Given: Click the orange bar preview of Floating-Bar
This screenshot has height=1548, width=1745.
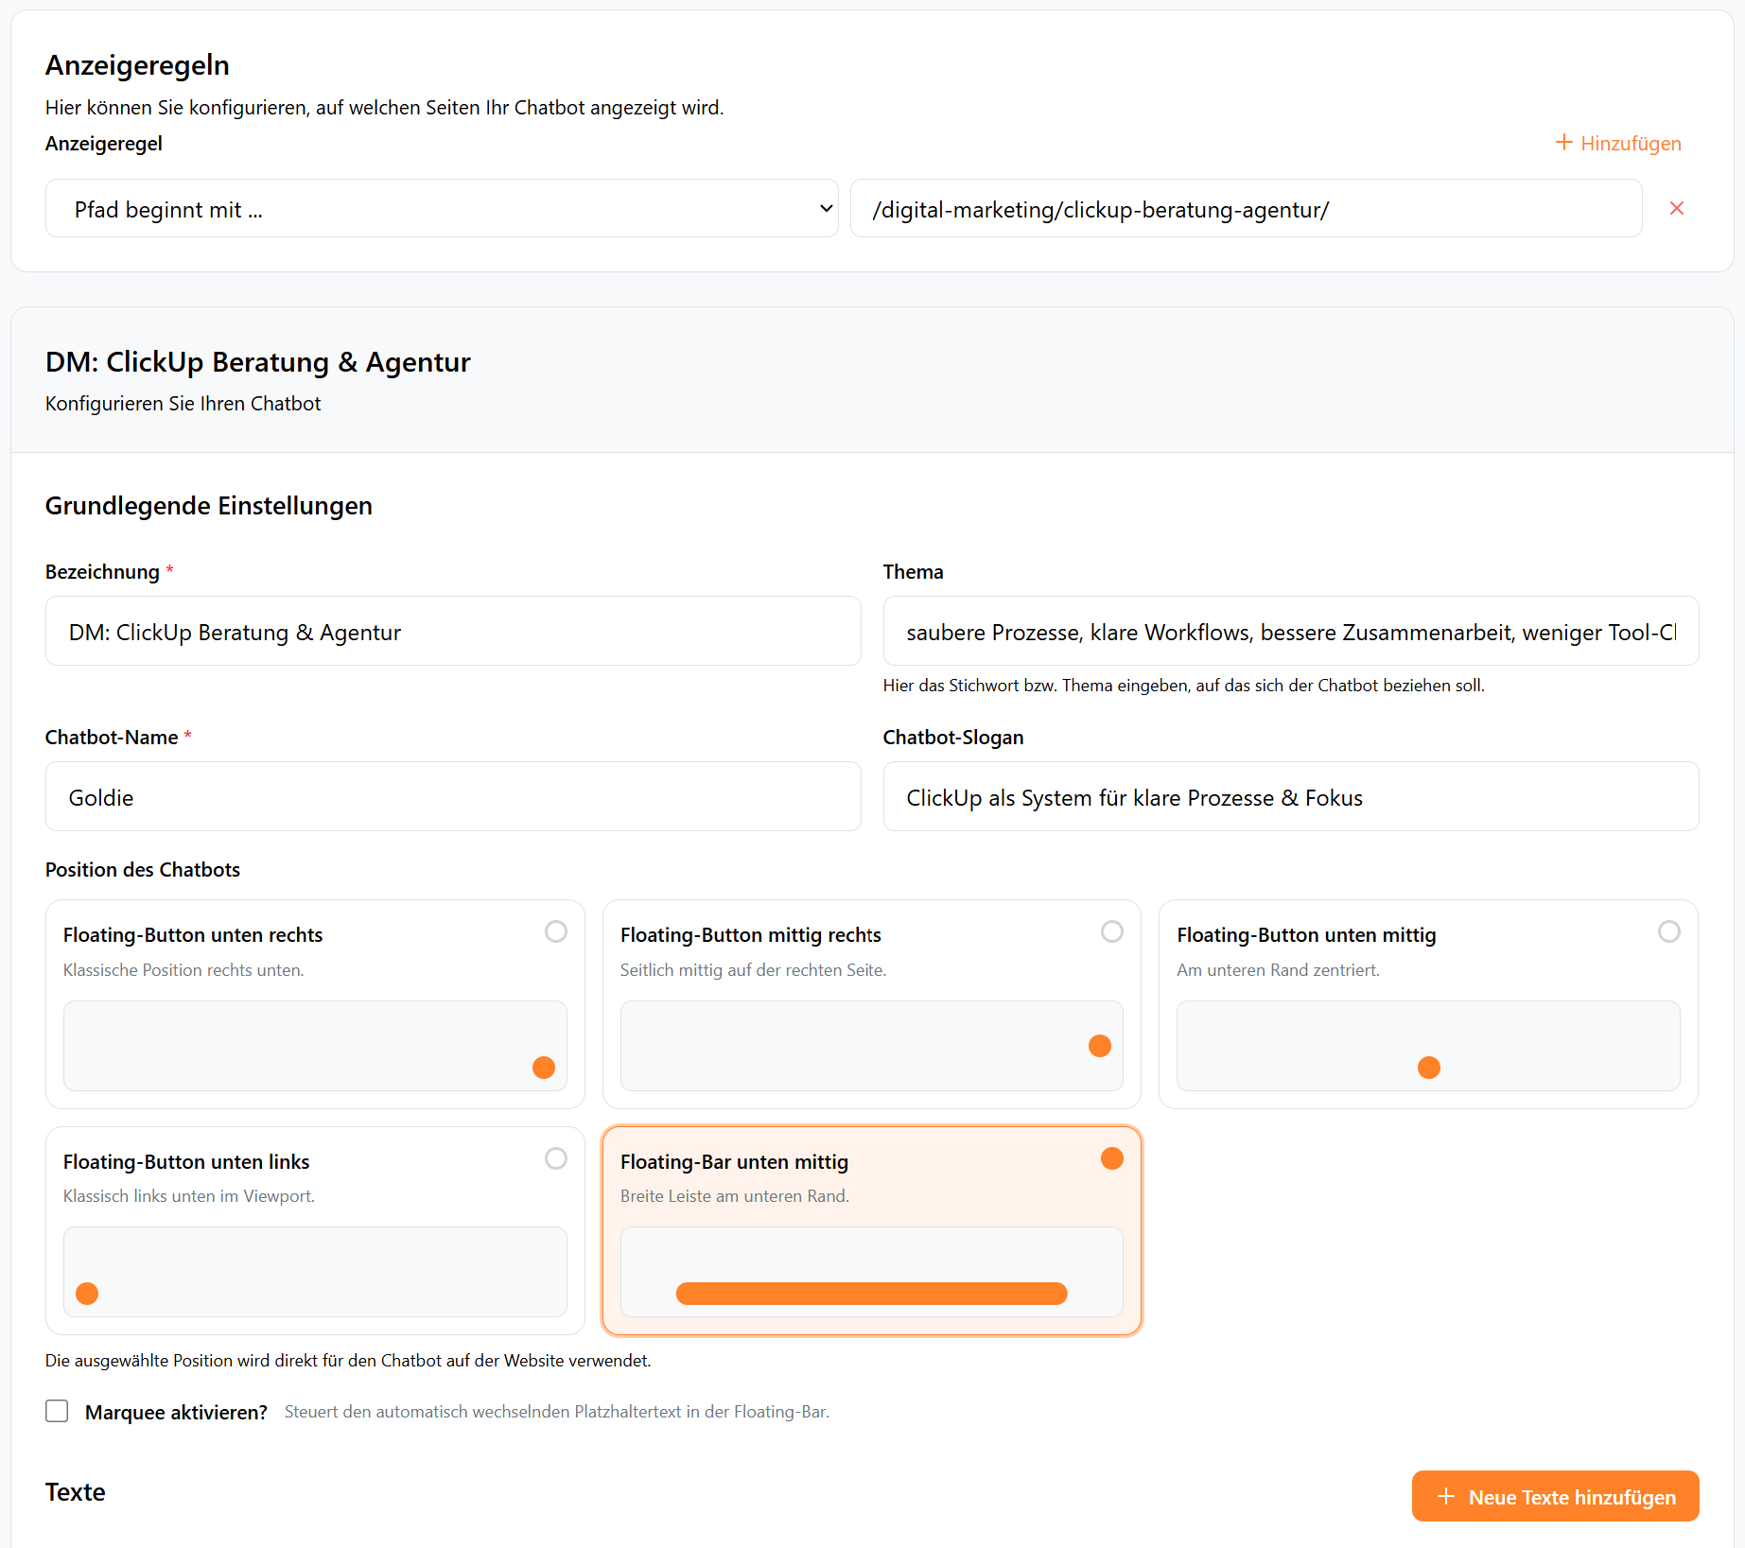Looking at the screenshot, I should [x=871, y=1293].
